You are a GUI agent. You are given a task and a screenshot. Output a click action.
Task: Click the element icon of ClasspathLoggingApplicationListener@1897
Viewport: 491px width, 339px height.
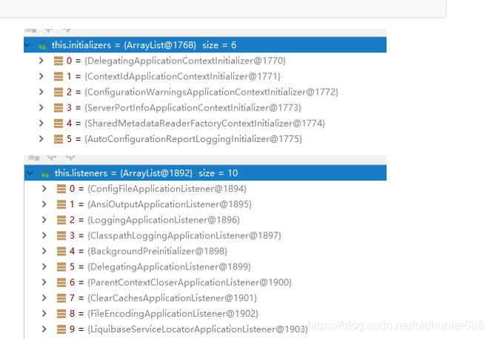(x=61, y=235)
